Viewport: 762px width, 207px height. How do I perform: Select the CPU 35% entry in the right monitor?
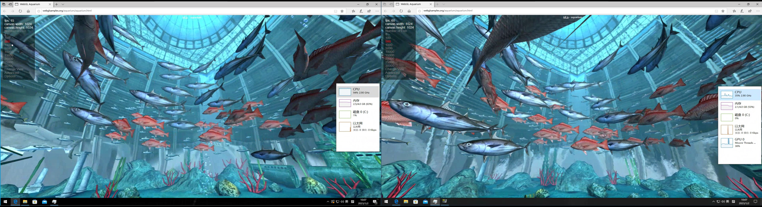739,94
